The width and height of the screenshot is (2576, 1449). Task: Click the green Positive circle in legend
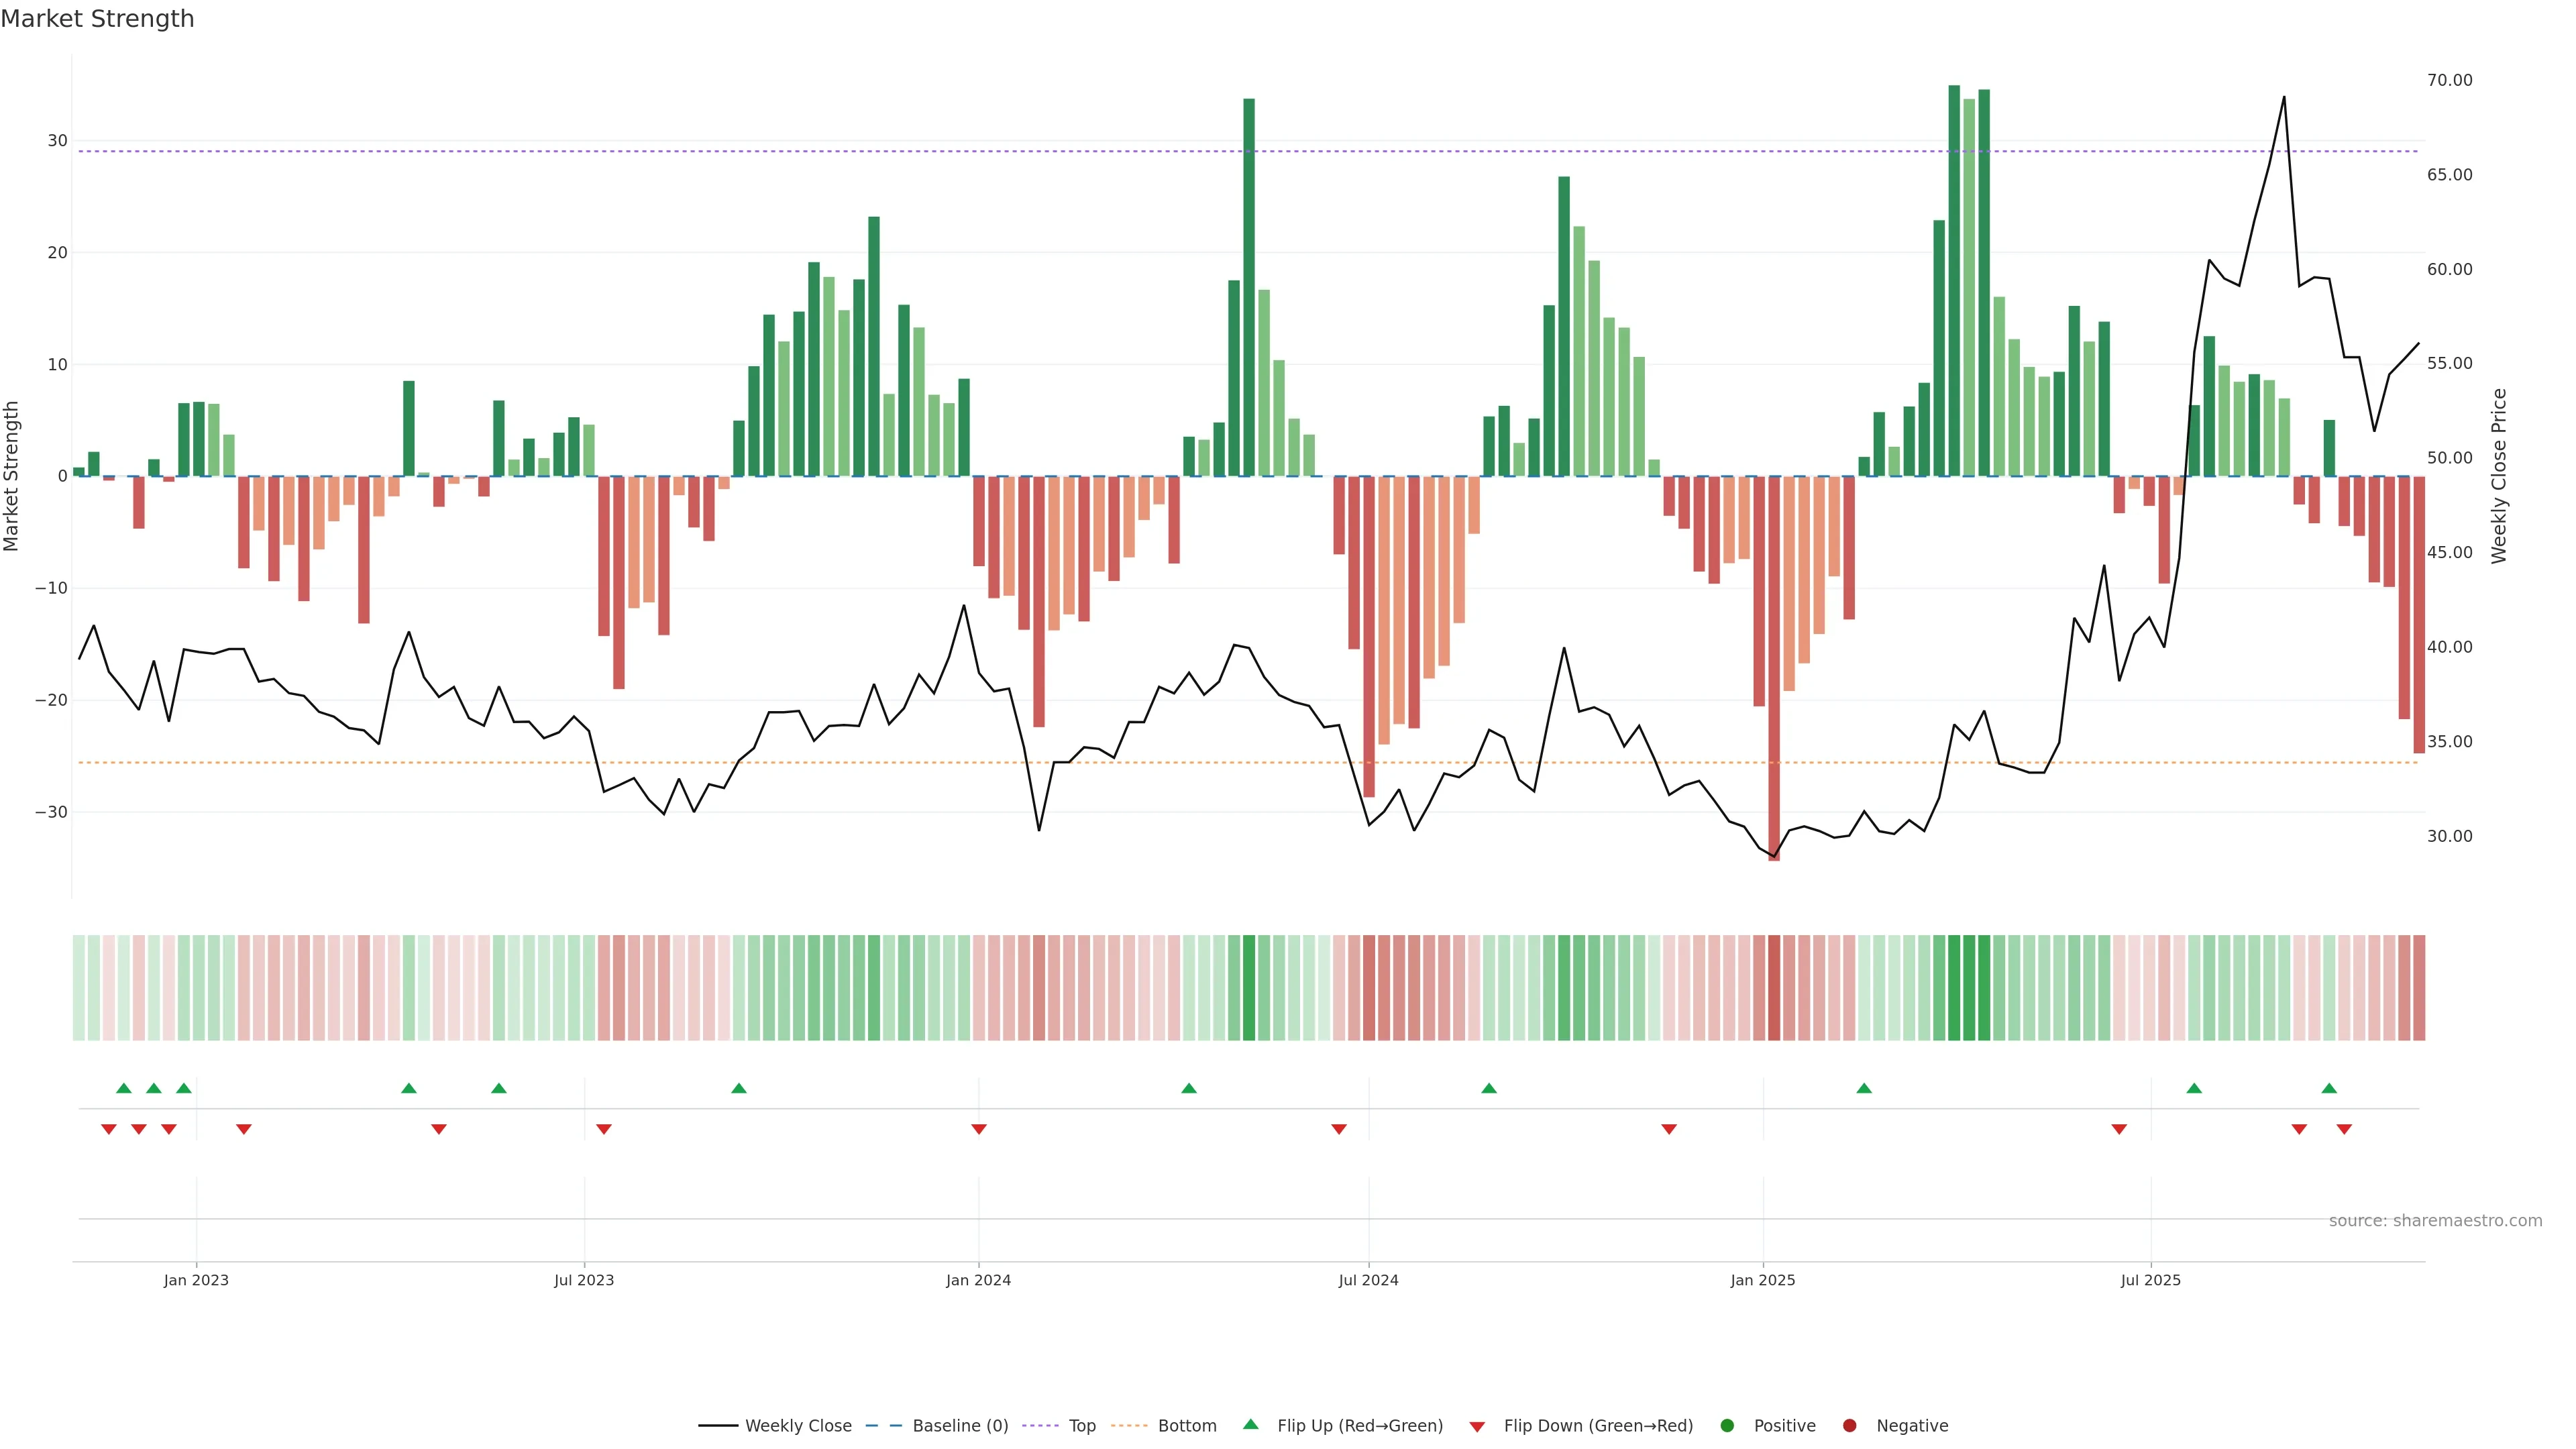click(1727, 1426)
